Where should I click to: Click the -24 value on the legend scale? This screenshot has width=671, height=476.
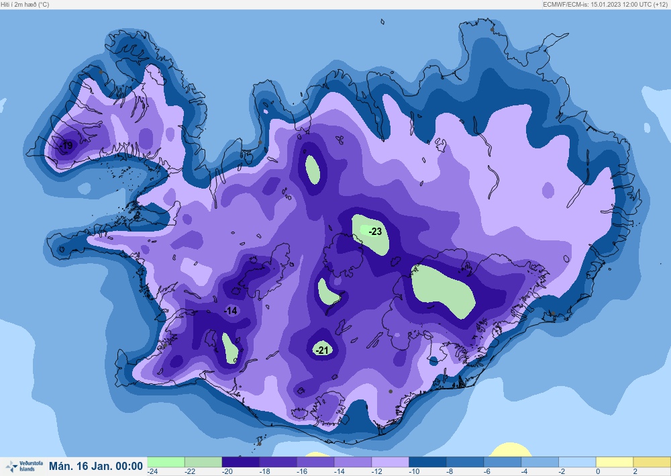(153, 471)
